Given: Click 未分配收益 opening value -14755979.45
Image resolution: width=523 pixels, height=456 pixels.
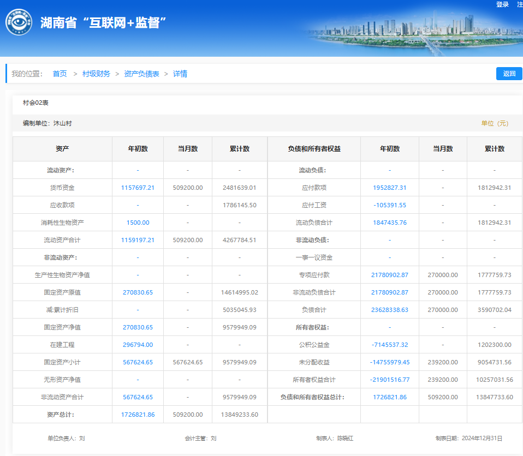Looking at the screenshot, I should (390, 362).
